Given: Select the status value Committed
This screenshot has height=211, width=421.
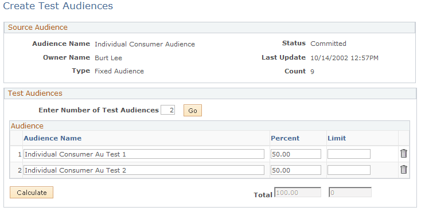Looking at the screenshot, I should pos(329,44).
